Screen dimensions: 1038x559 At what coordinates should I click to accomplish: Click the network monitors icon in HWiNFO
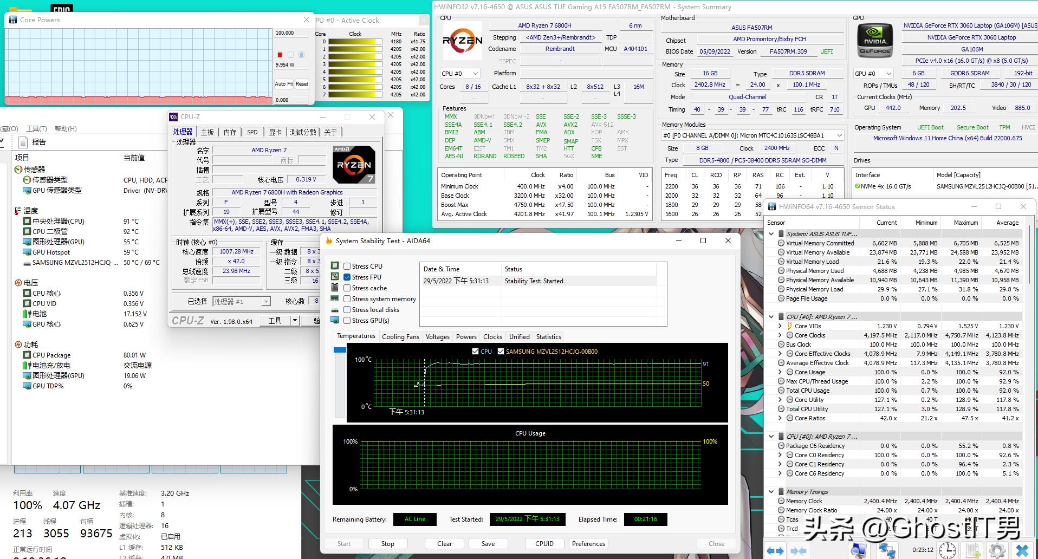coord(886,550)
